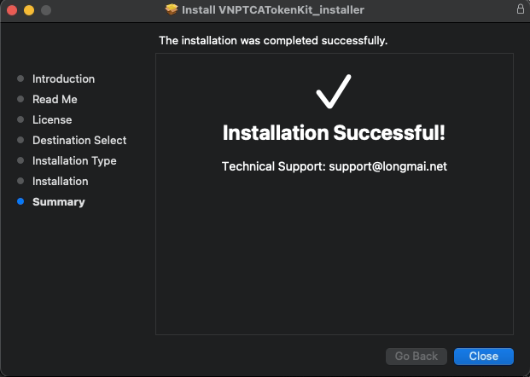Click the Install VNPTCATokenKit_installer window title
The width and height of the screenshot is (530, 377).
(273, 10)
